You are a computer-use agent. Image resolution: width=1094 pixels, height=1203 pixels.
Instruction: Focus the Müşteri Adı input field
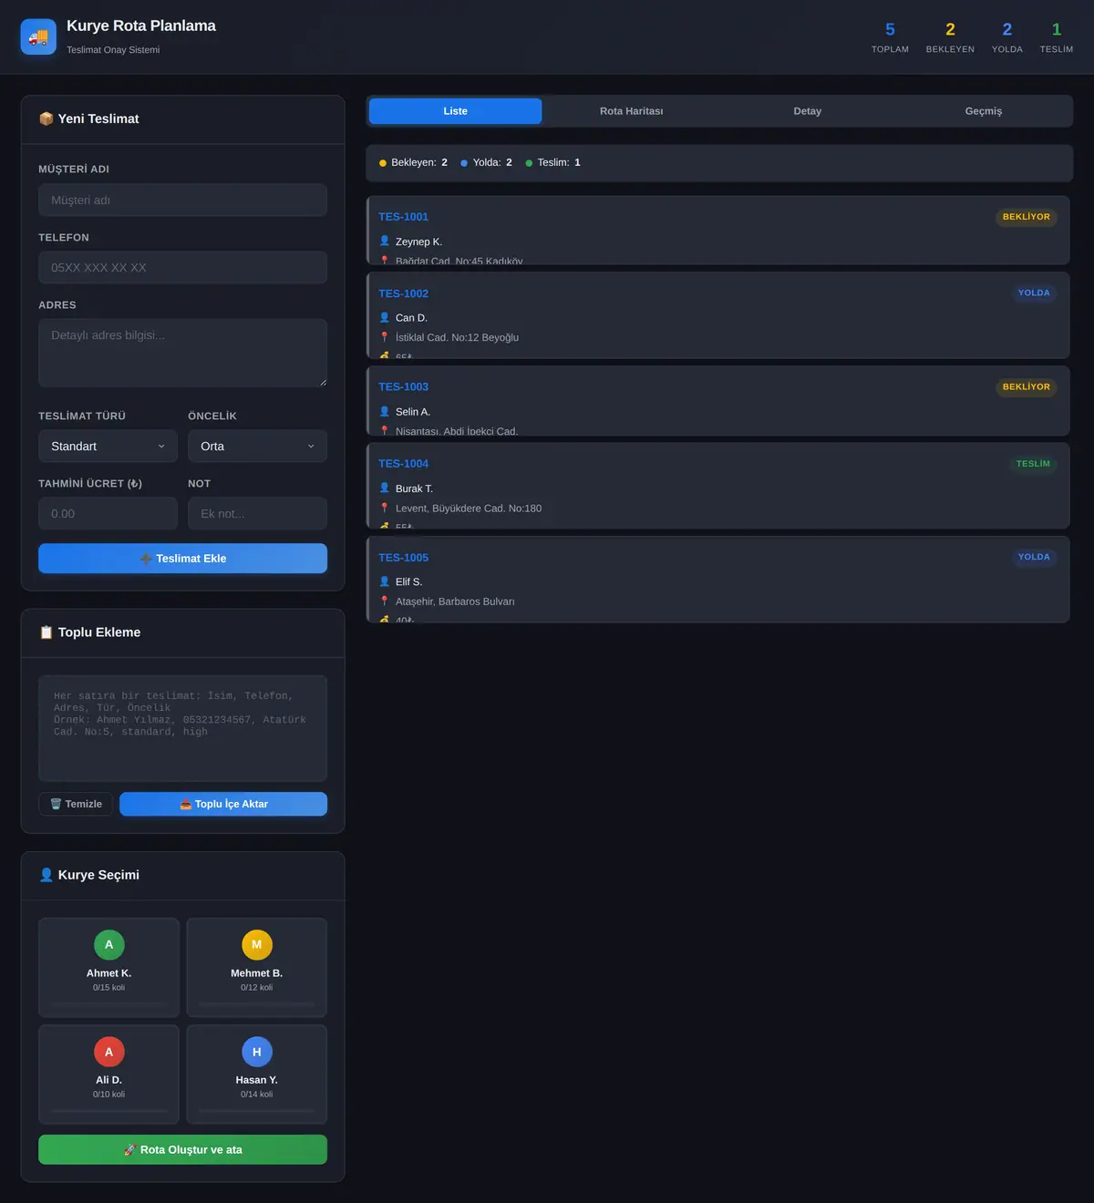click(182, 200)
